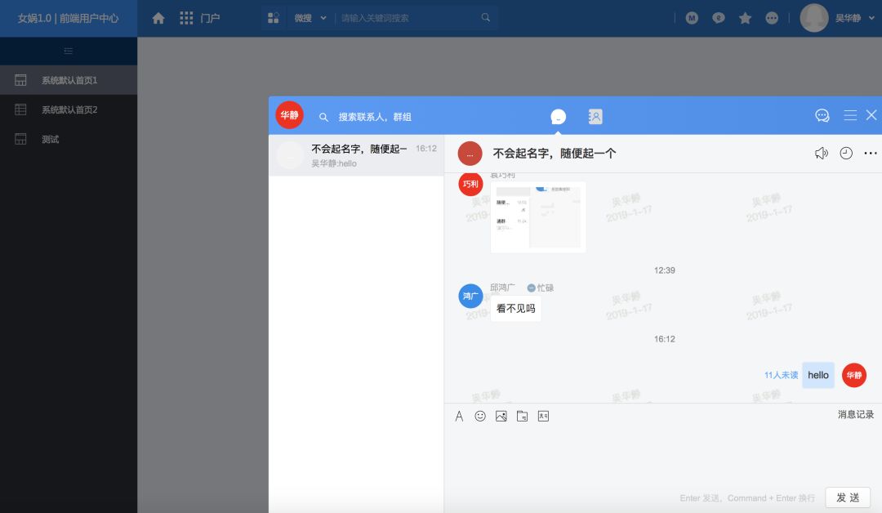Send a contact card icon
The image size is (882, 513).
click(543, 416)
